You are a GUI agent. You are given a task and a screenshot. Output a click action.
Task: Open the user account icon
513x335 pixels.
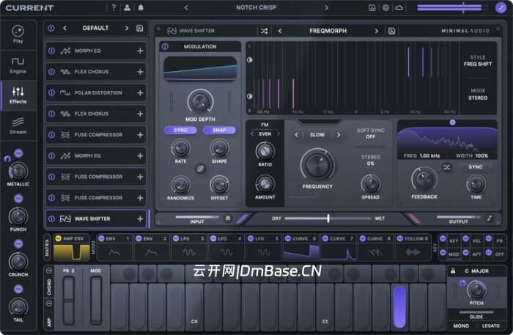(x=128, y=7)
